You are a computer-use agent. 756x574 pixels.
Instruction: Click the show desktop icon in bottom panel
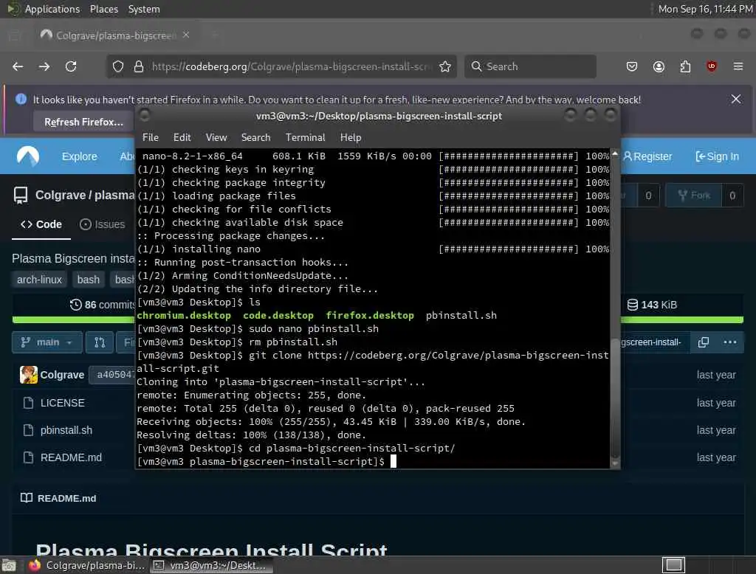(9, 565)
